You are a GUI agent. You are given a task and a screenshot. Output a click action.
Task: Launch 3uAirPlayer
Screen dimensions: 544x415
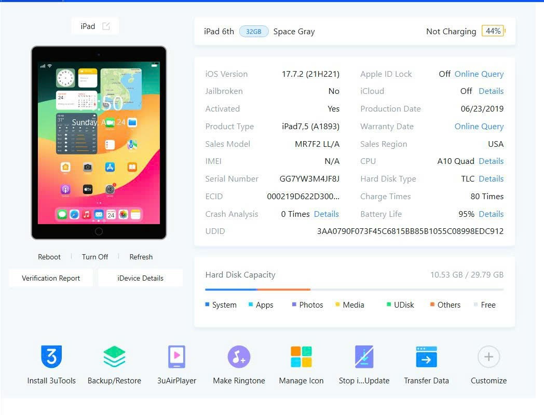coord(176,356)
